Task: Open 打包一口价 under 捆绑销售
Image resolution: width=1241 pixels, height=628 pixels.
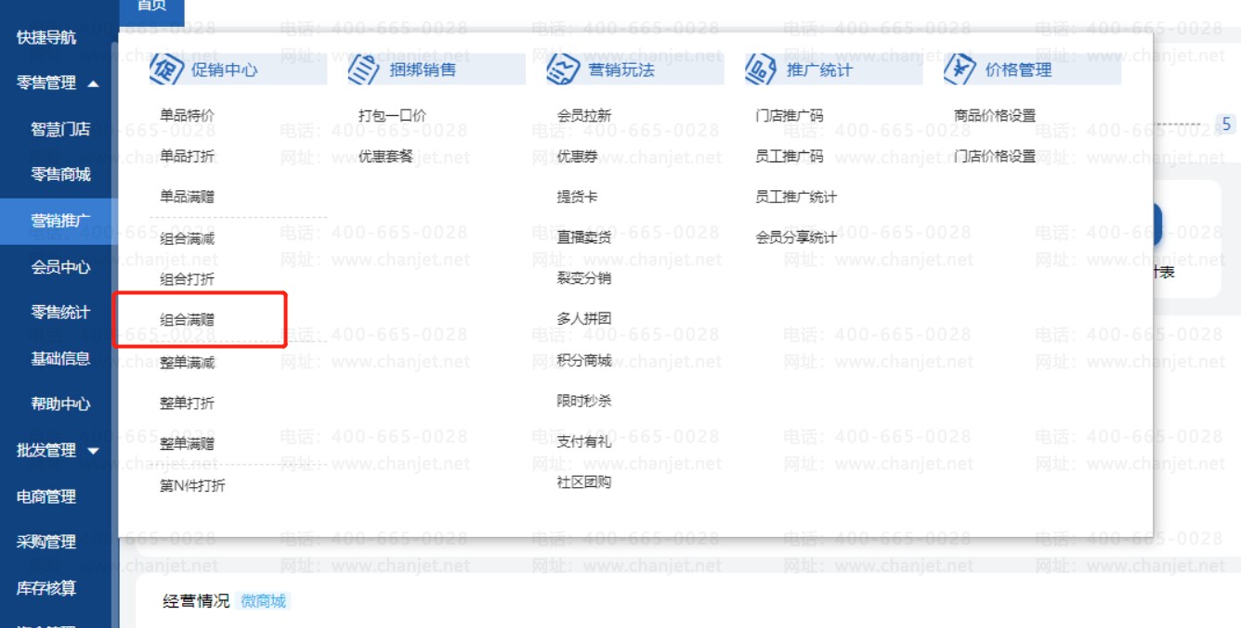Action: tap(393, 116)
